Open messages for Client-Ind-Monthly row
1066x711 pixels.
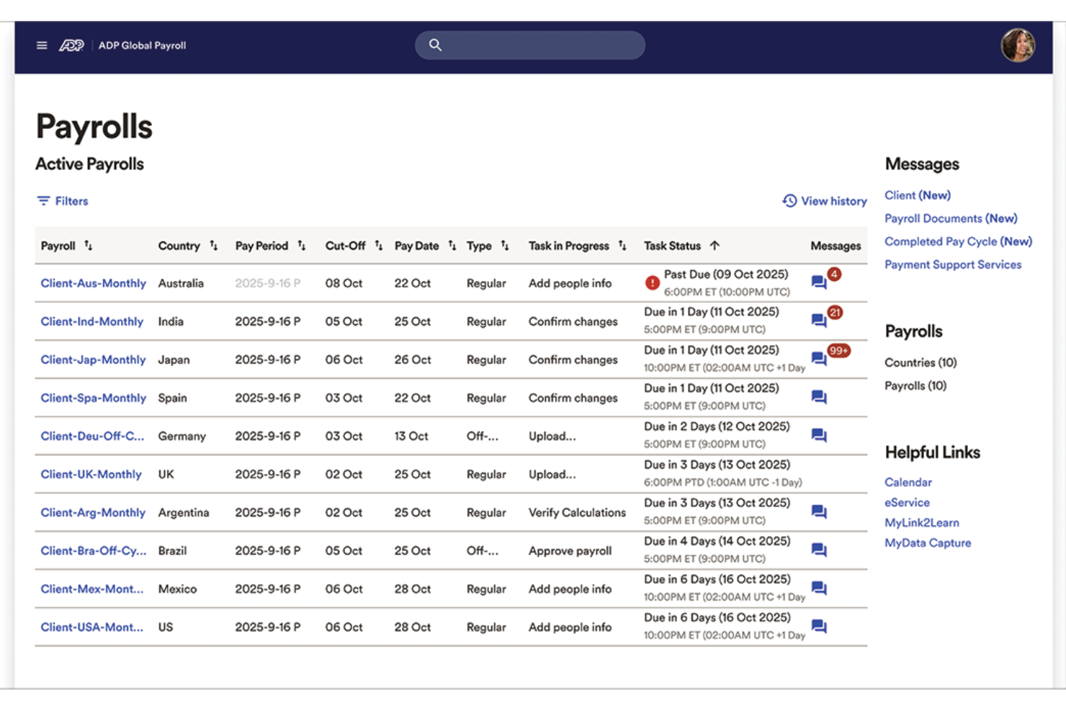(819, 321)
